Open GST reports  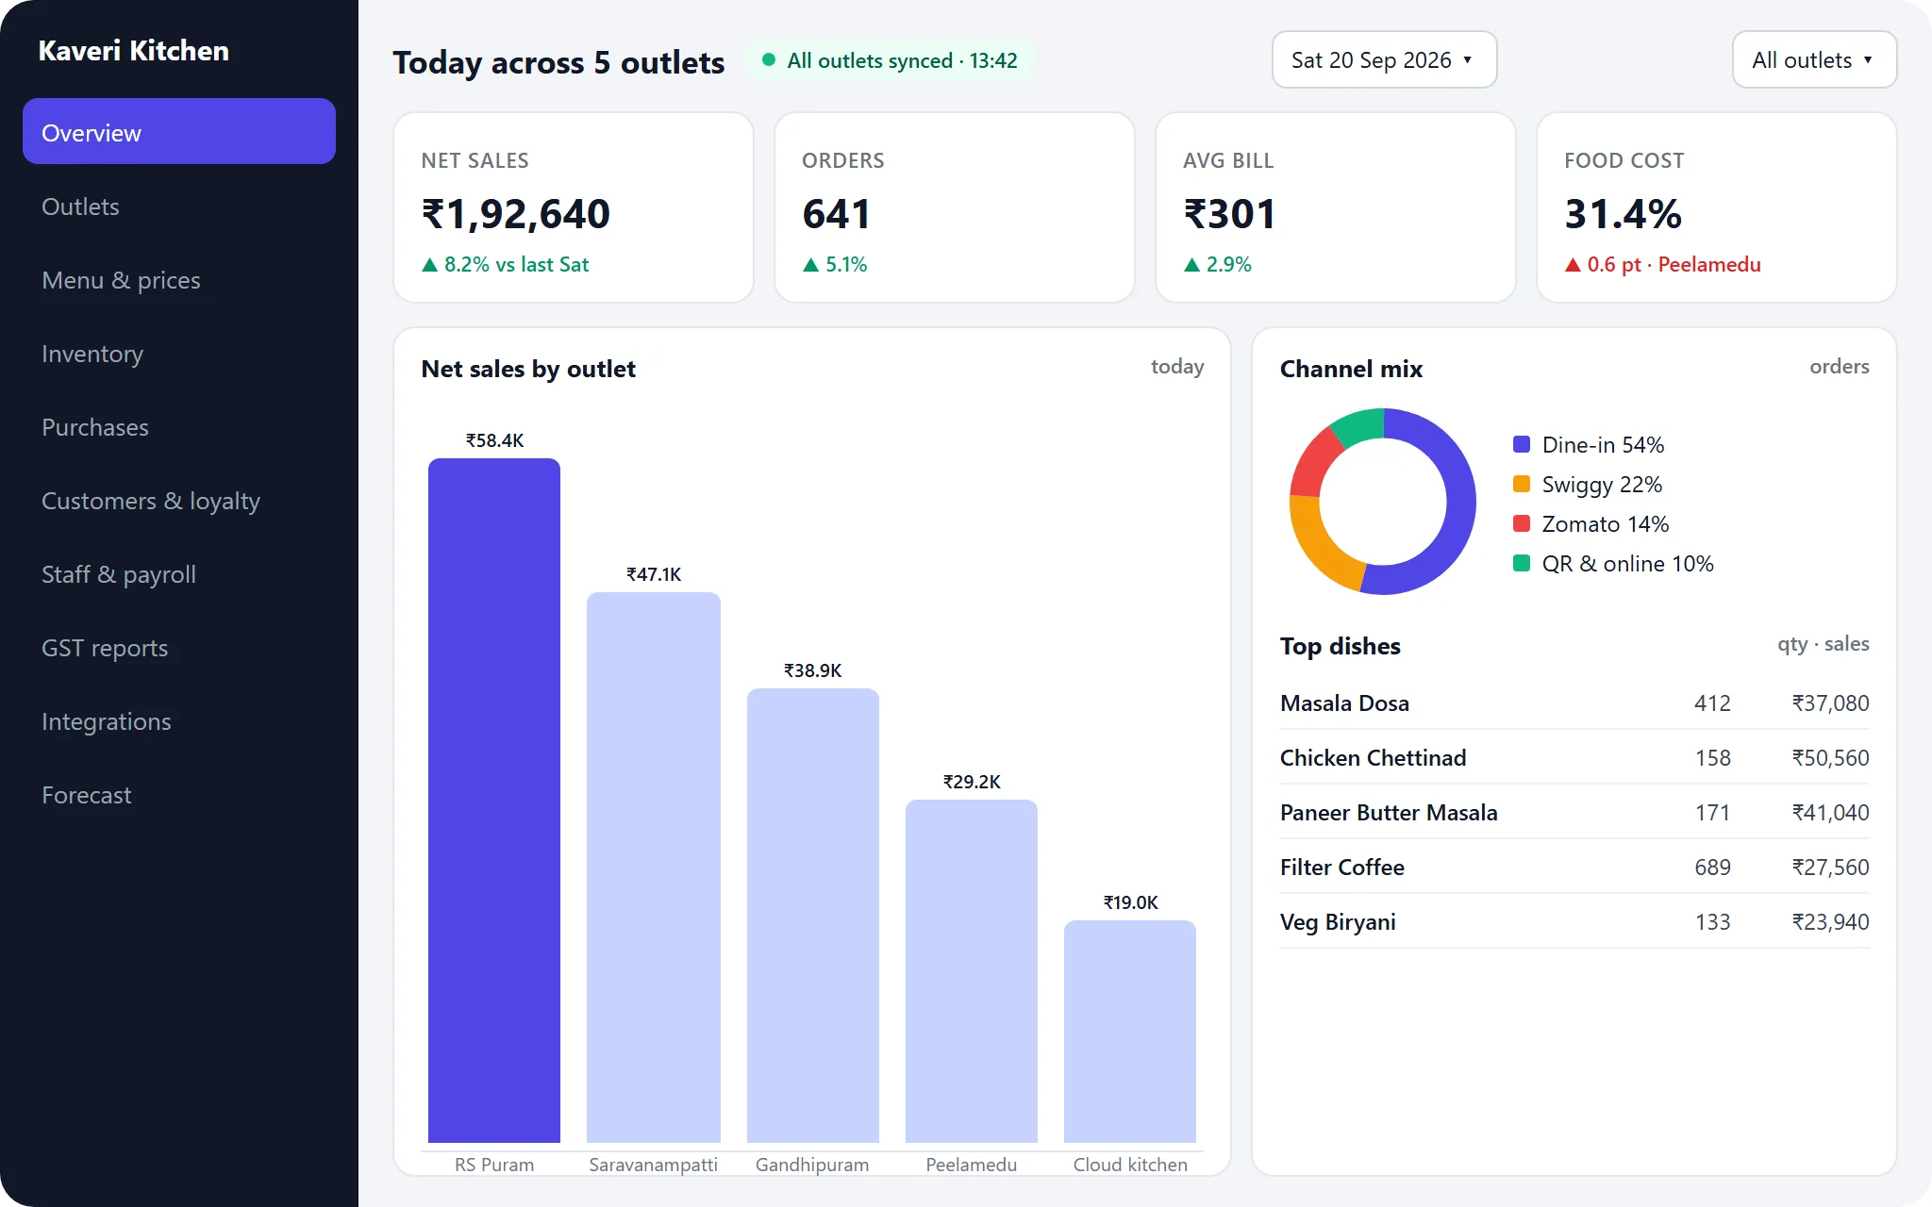(x=179, y=648)
